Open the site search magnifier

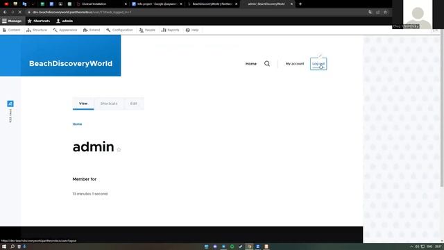267,64
